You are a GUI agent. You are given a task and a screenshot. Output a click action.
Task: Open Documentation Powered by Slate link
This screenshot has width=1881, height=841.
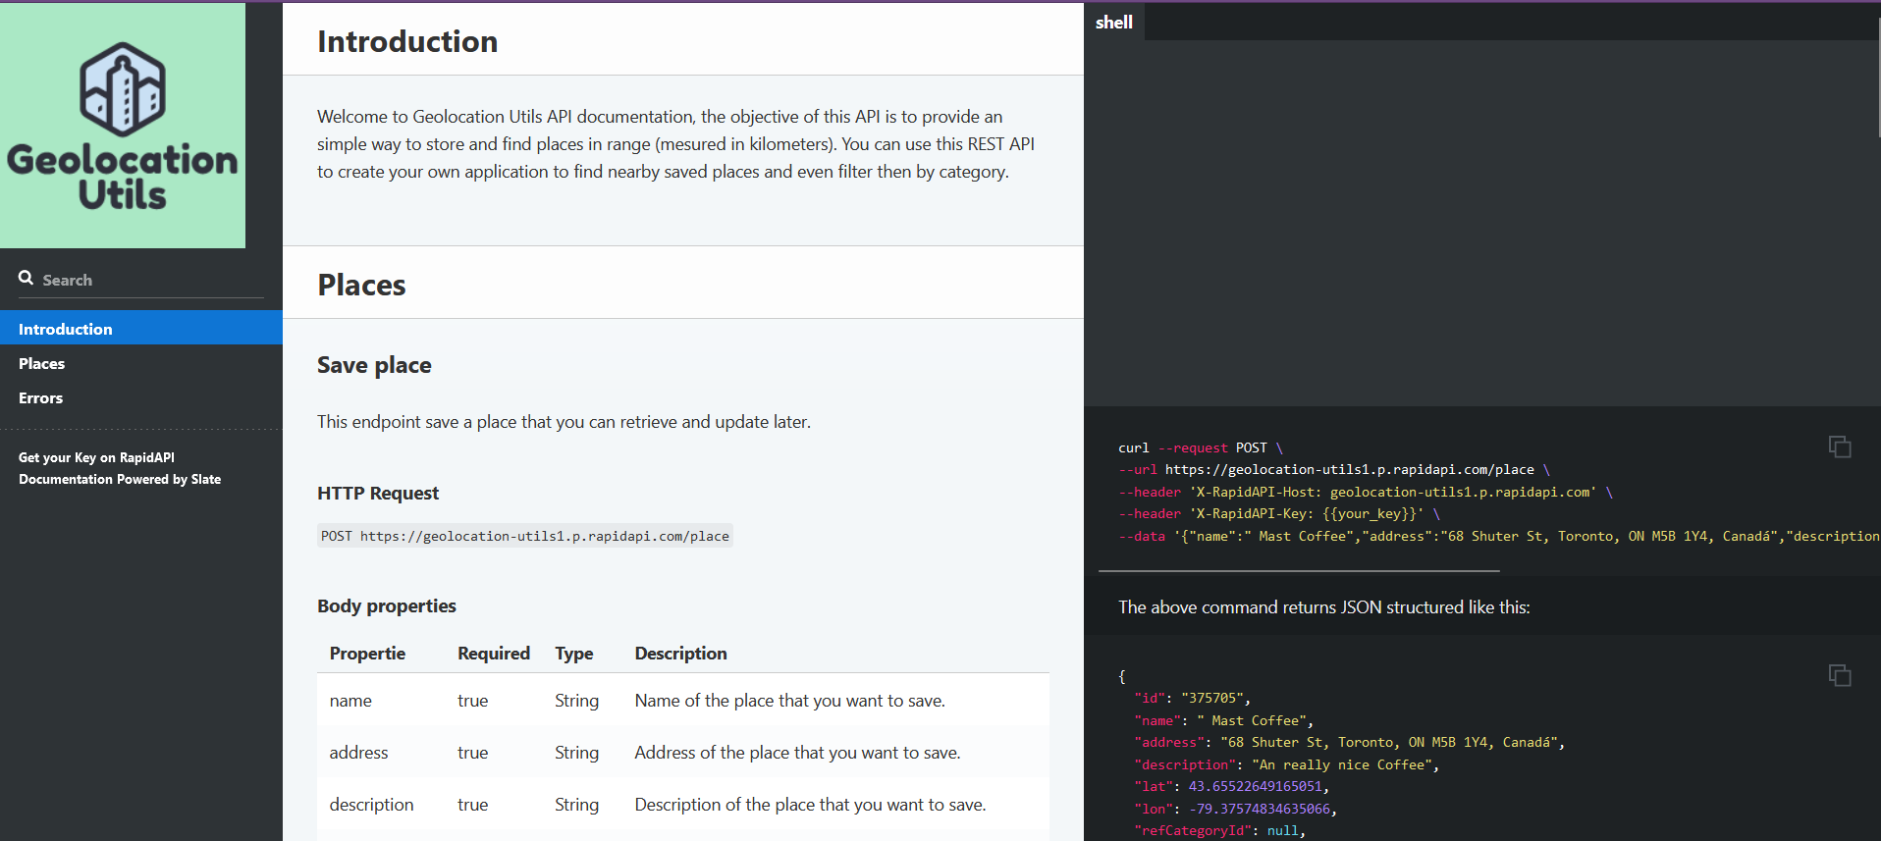[x=120, y=479]
